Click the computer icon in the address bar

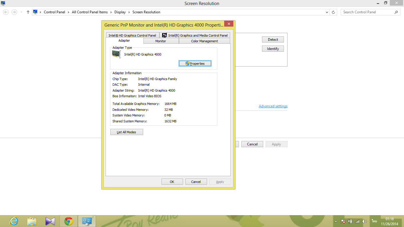coord(35,12)
